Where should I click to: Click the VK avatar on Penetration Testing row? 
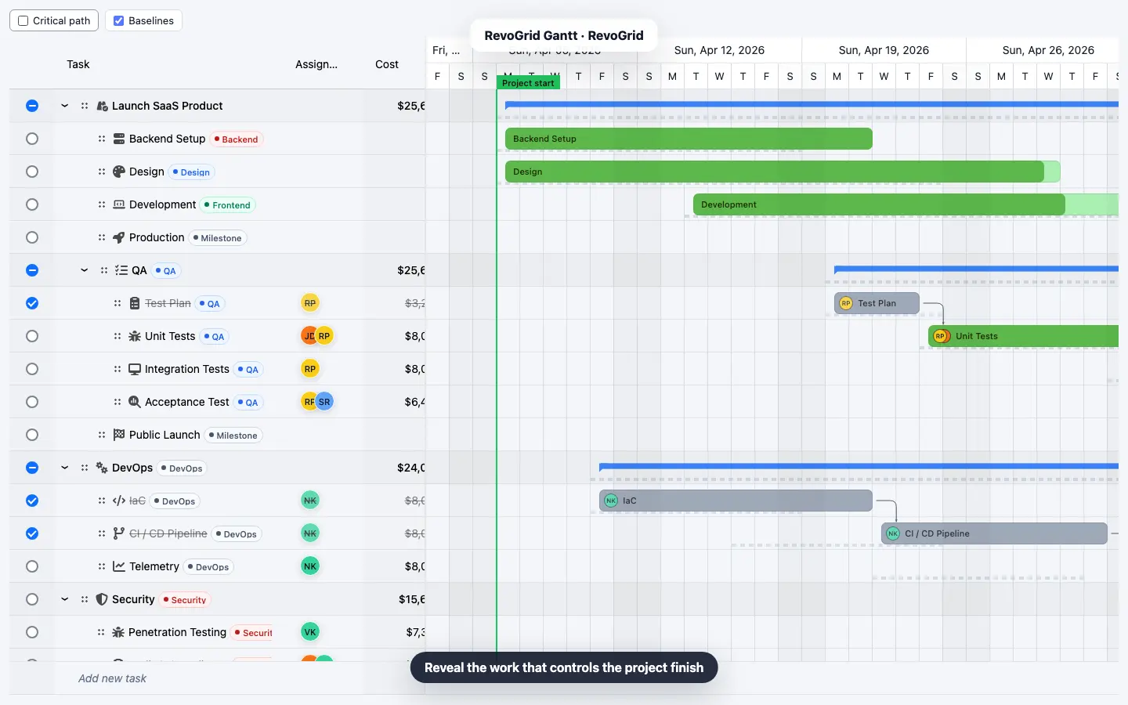[x=310, y=632]
